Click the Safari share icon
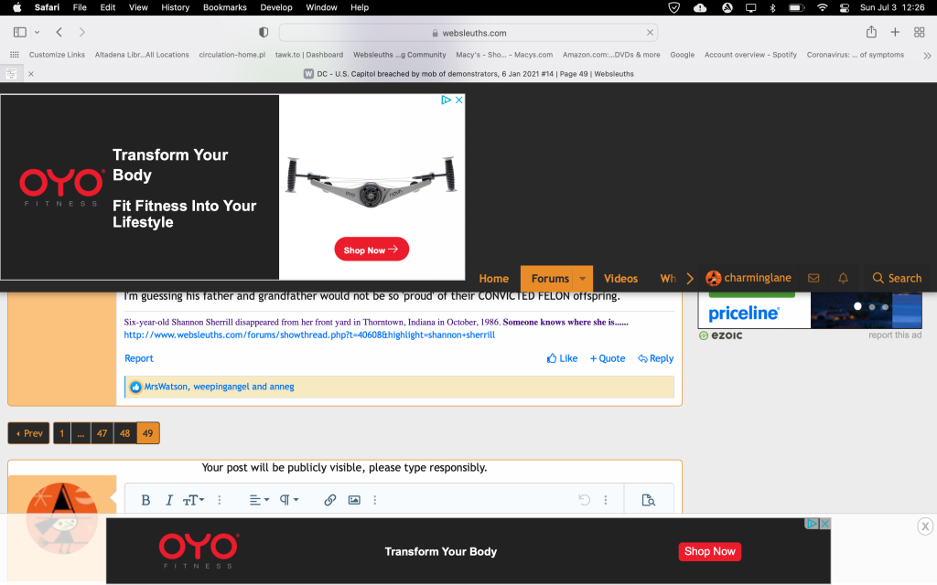This screenshot has width=937, height=585. [871, 32]
